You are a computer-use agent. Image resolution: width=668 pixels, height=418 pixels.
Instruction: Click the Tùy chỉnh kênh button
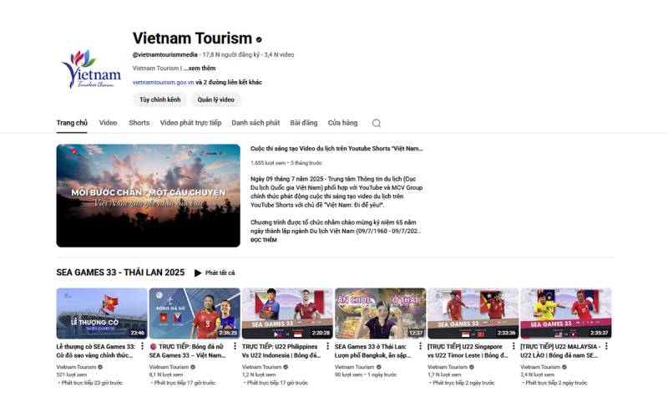[x=159, y=99]
